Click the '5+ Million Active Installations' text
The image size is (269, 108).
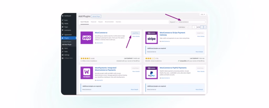tap(89, 61)
